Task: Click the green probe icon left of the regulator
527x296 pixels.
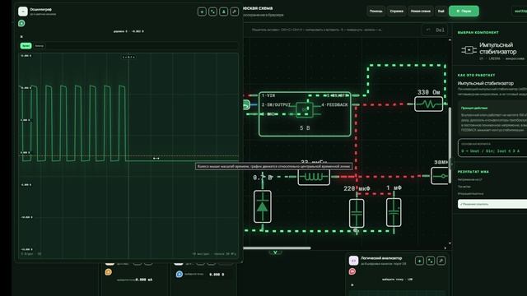Action: (246, 104)
